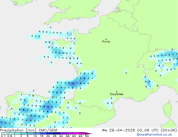
Task: Select the 20–25 mm legend swatch
Action: pyautogui.click(x=50, y=133)
